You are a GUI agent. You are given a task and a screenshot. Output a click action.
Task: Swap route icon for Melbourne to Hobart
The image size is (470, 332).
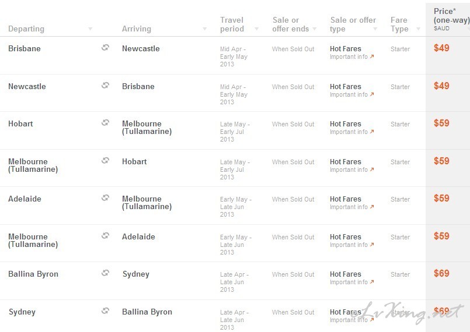pyautogui.click(x=105, y=160)
